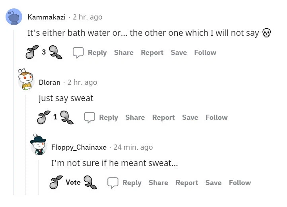The image size is (287, 207).
Task: Share Kammakazi's comment
Action: pos(124,53)
